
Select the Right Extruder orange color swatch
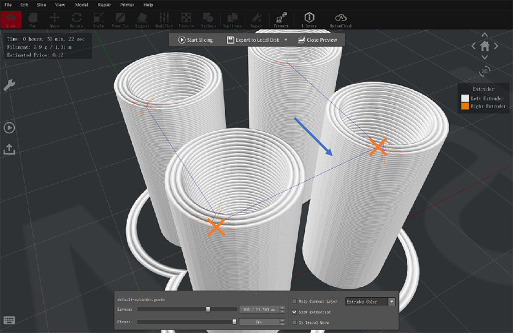(x=465, y=107)
